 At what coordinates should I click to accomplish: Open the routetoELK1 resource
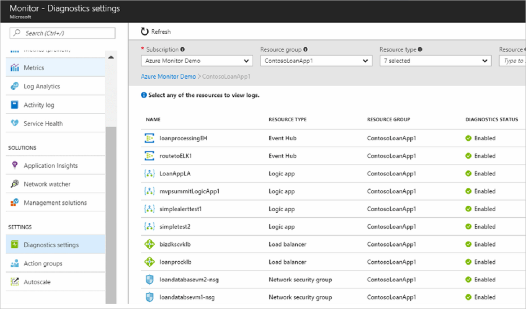[176, 156]
